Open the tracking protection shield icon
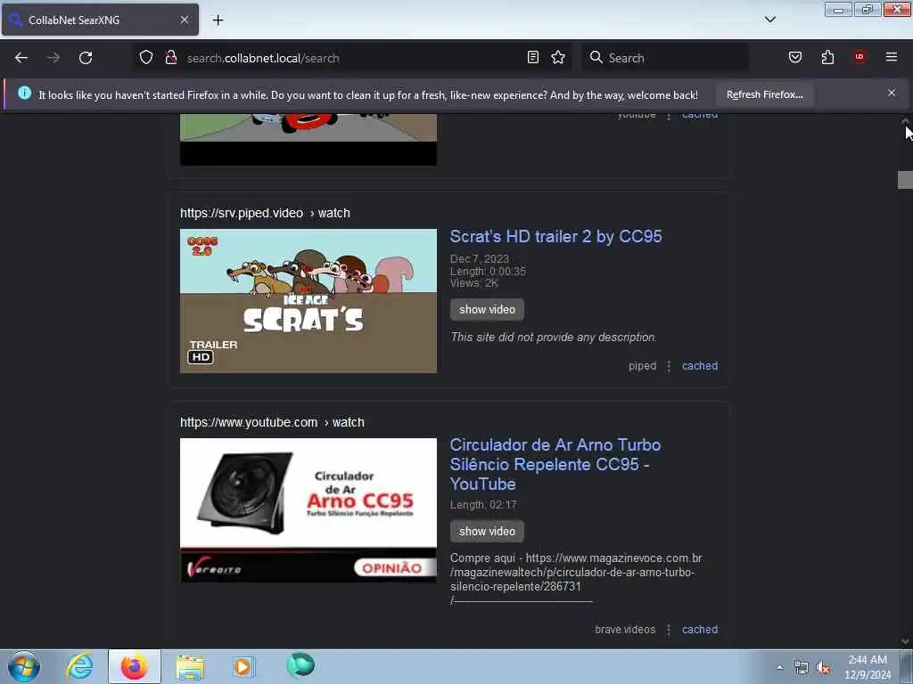 (x=146, y=58)
